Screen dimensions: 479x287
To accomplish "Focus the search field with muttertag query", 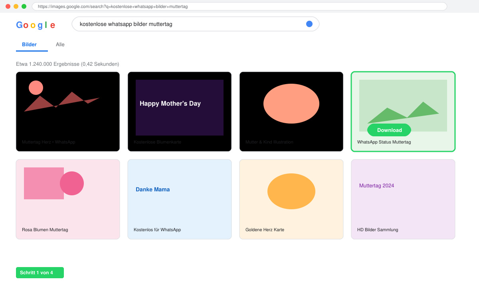I will (x=196, y=24).
